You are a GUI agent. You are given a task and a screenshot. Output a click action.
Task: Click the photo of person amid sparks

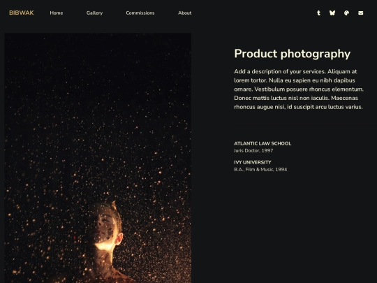click(98, 158)
